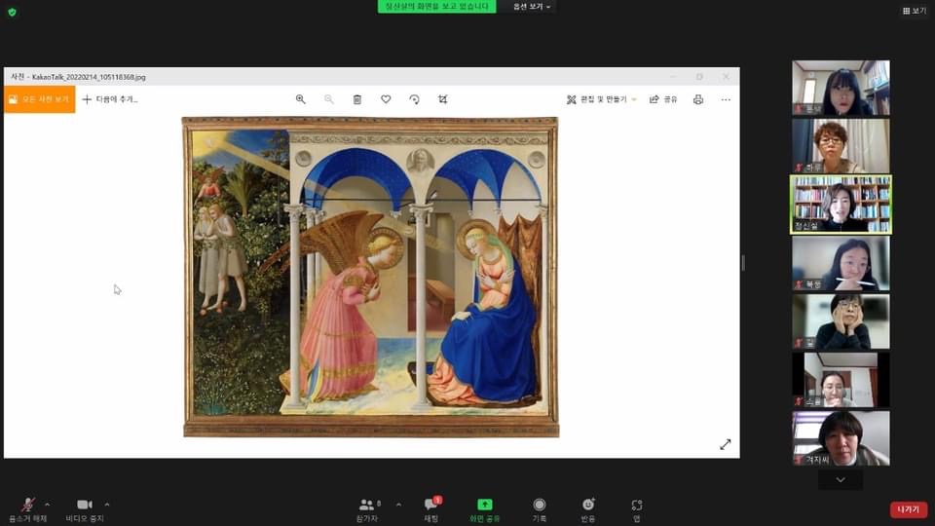Mark the photo as favorite with the heart icon
Image resolution: width=935 pixels, height=526 pixels.
[x=386, y=99]
